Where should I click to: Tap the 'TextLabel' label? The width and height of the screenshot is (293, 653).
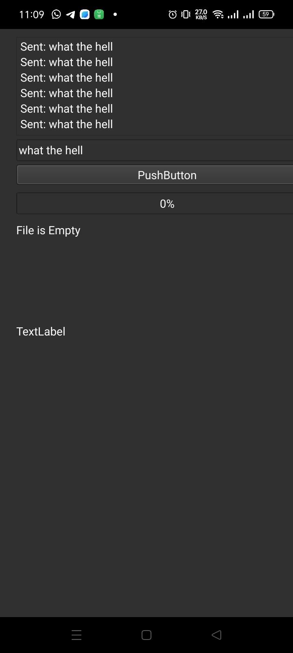(41, 332)
